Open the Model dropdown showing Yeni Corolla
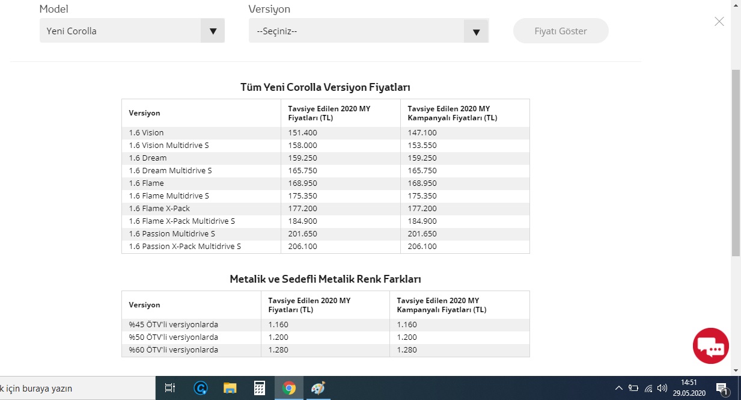The height and width of the screenshot is (400, 741). tap(132, 31)
